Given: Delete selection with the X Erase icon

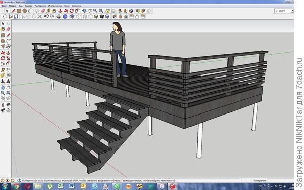Looking at the screenshot, I should pyautogui.click(x=40, y=17).
